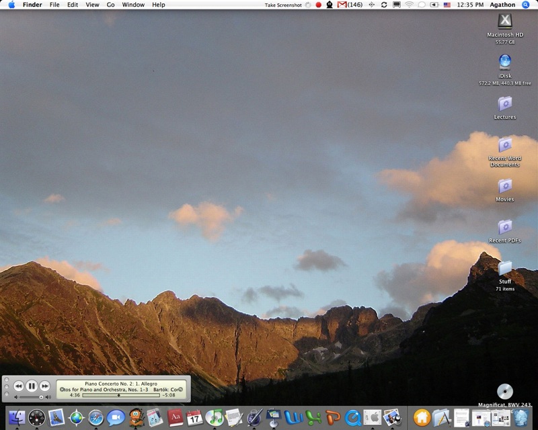Expand the Gmail (146) status menu
Viewport: 538px width, 430px height.
350,5
